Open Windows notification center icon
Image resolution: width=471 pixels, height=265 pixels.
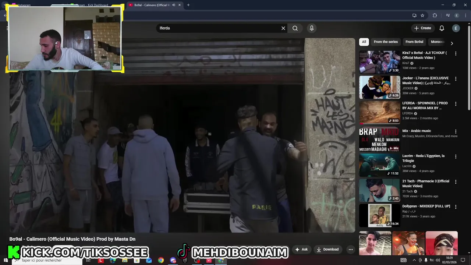pyautogui.click(x=463, y=260)
